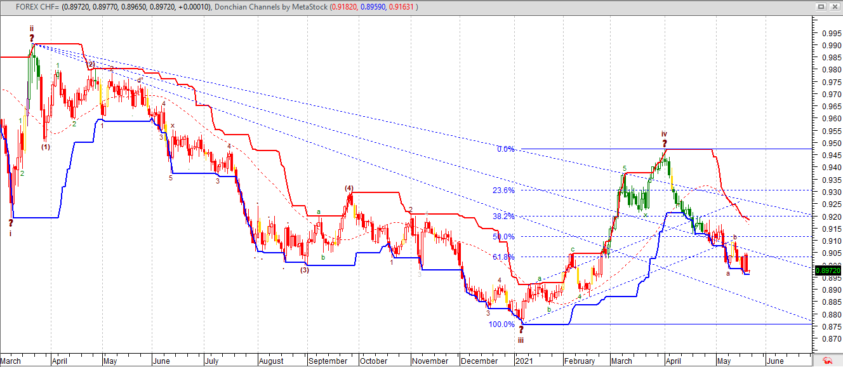
Task: Click the wave ii marker at top left
Action: pyautogui.click(x=32, y=29)
